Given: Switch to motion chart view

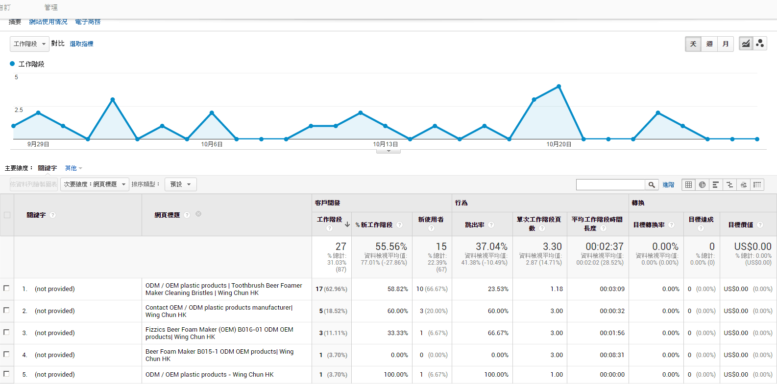Looking at the screenshot, I should click(x=760, y=44).
